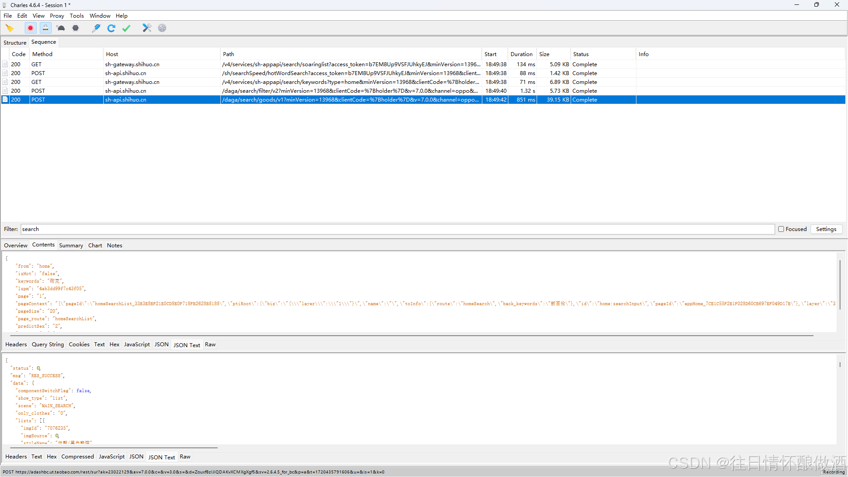Enable breakpoints with the hexagon icon
Screen dimensions: 848x477
76,28
